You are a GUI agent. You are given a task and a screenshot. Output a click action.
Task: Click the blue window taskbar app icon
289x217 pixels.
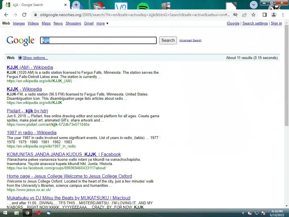coord(49,213)
